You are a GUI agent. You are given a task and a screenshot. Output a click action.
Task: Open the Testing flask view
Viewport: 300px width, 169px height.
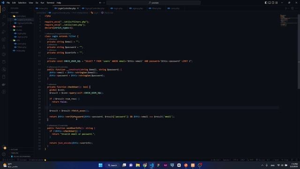[x=4, y=47]
